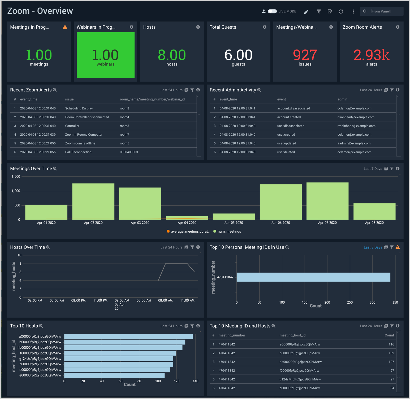Click Last 24 Hours on the Top 10 Hosts panel
410x399 pixels.
[x=171, y=326]
